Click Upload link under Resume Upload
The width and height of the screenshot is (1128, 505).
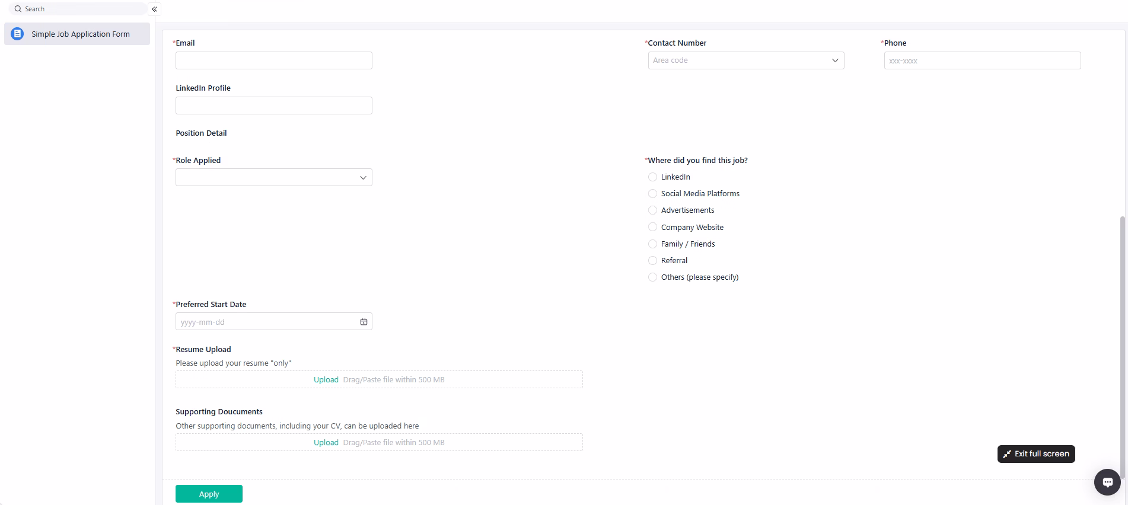[x=326, y=380]
